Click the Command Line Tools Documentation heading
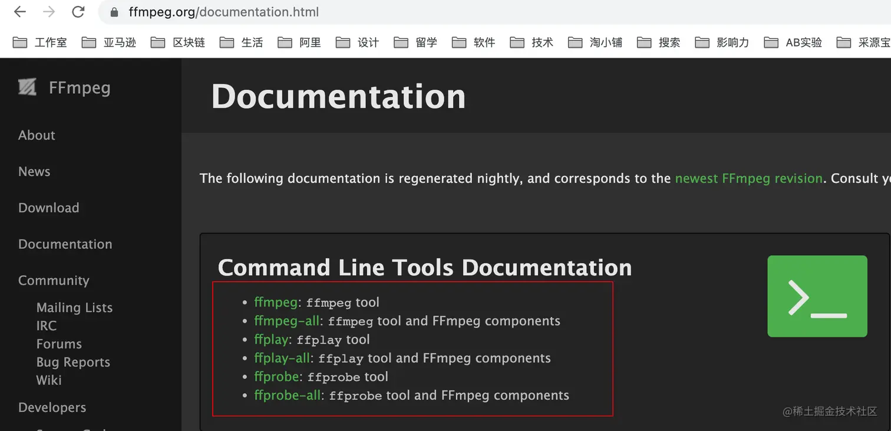 click(x=425, y=268)
